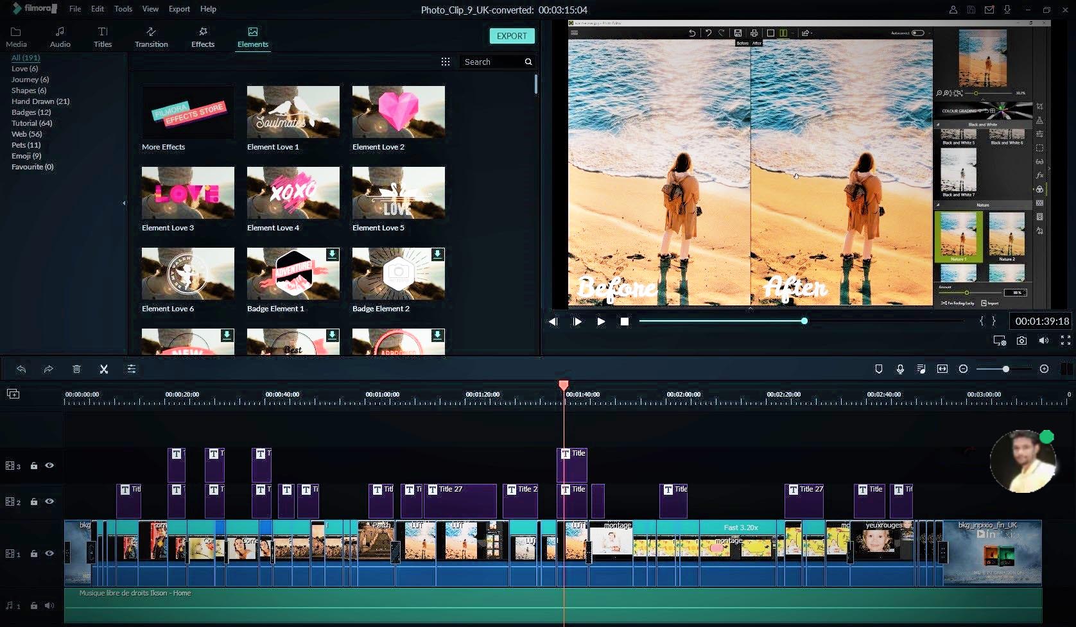
Task: Click the Undo icon above the timeline
Action: click(x=22, y=369)
